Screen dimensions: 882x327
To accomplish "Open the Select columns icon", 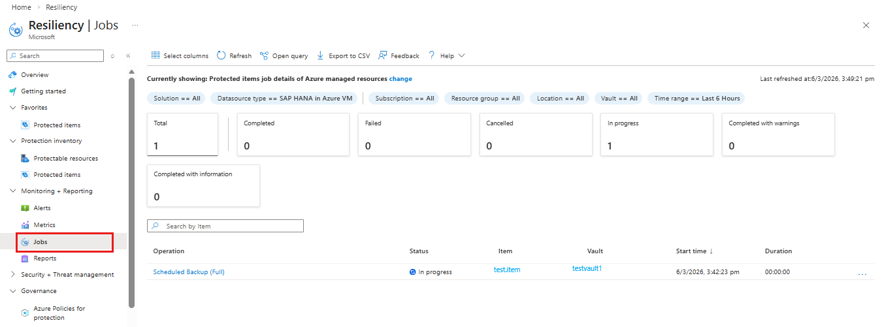I will pos(155,55).
